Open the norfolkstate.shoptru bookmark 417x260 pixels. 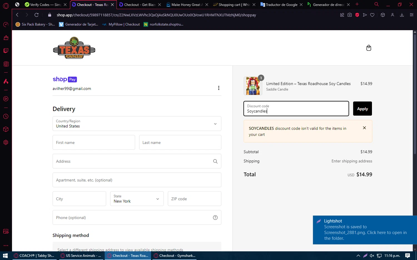163,24
